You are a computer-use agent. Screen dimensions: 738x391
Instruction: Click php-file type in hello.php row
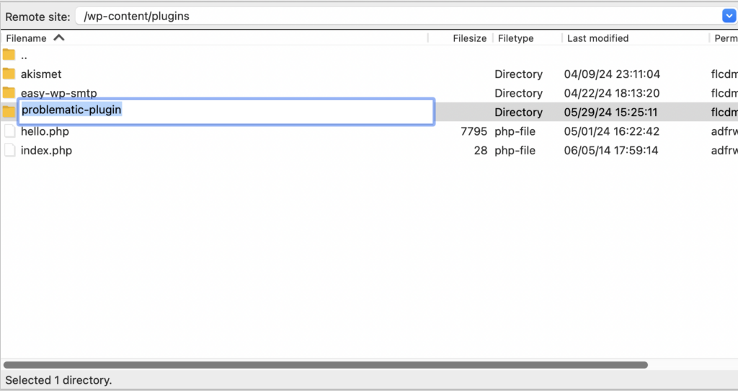515,131
